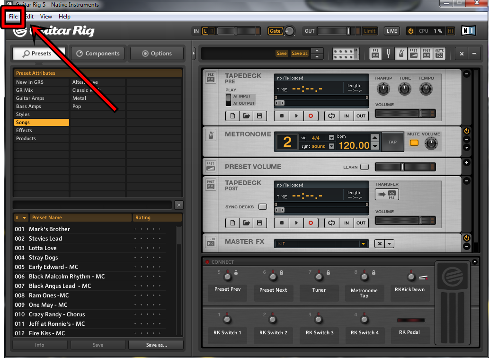Show the Preset Volume PRST icon
The width and height of the screenshot is (489, 358).
414,54
